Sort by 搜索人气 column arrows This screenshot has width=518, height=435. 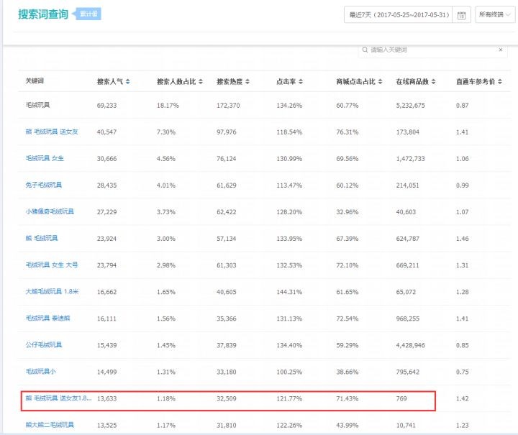[128, 81]
